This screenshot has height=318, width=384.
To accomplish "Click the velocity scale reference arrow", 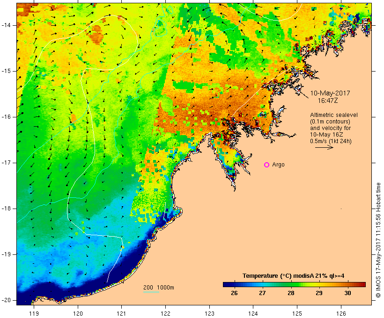I will pyautogui.click(x=324, y=147).
